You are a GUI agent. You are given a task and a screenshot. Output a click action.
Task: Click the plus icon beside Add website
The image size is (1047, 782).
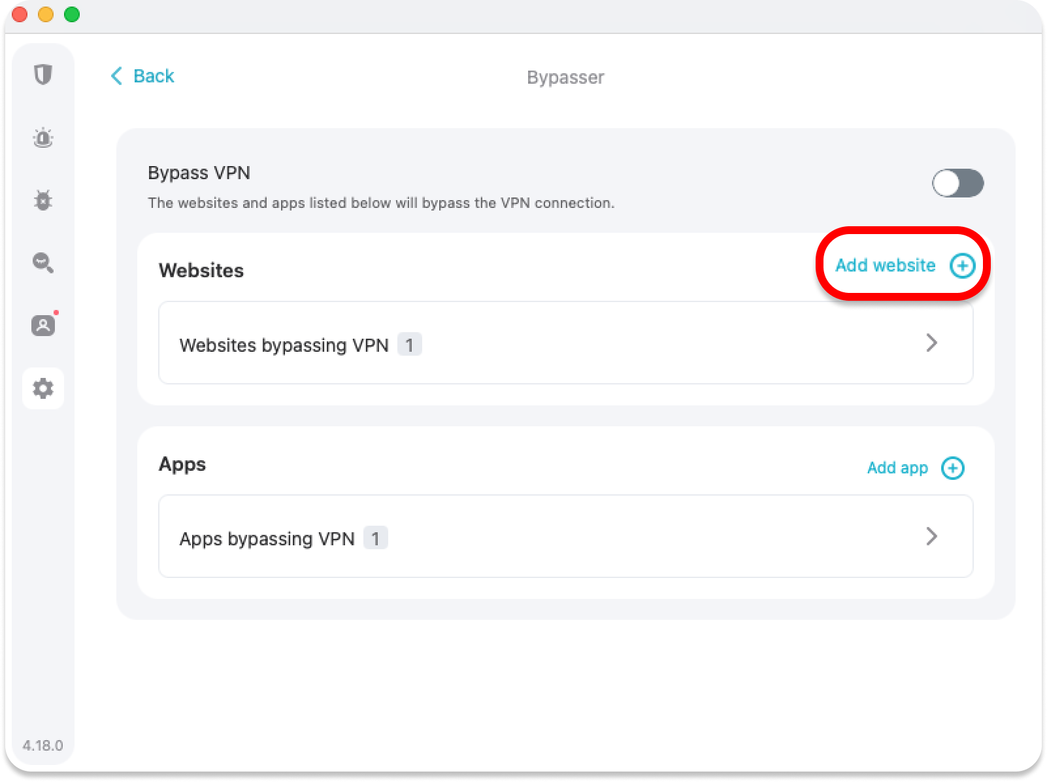click(962, 265)
